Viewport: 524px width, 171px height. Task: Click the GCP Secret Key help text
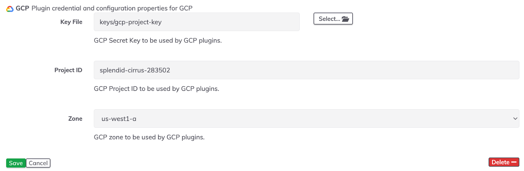[x=158, y=41]
